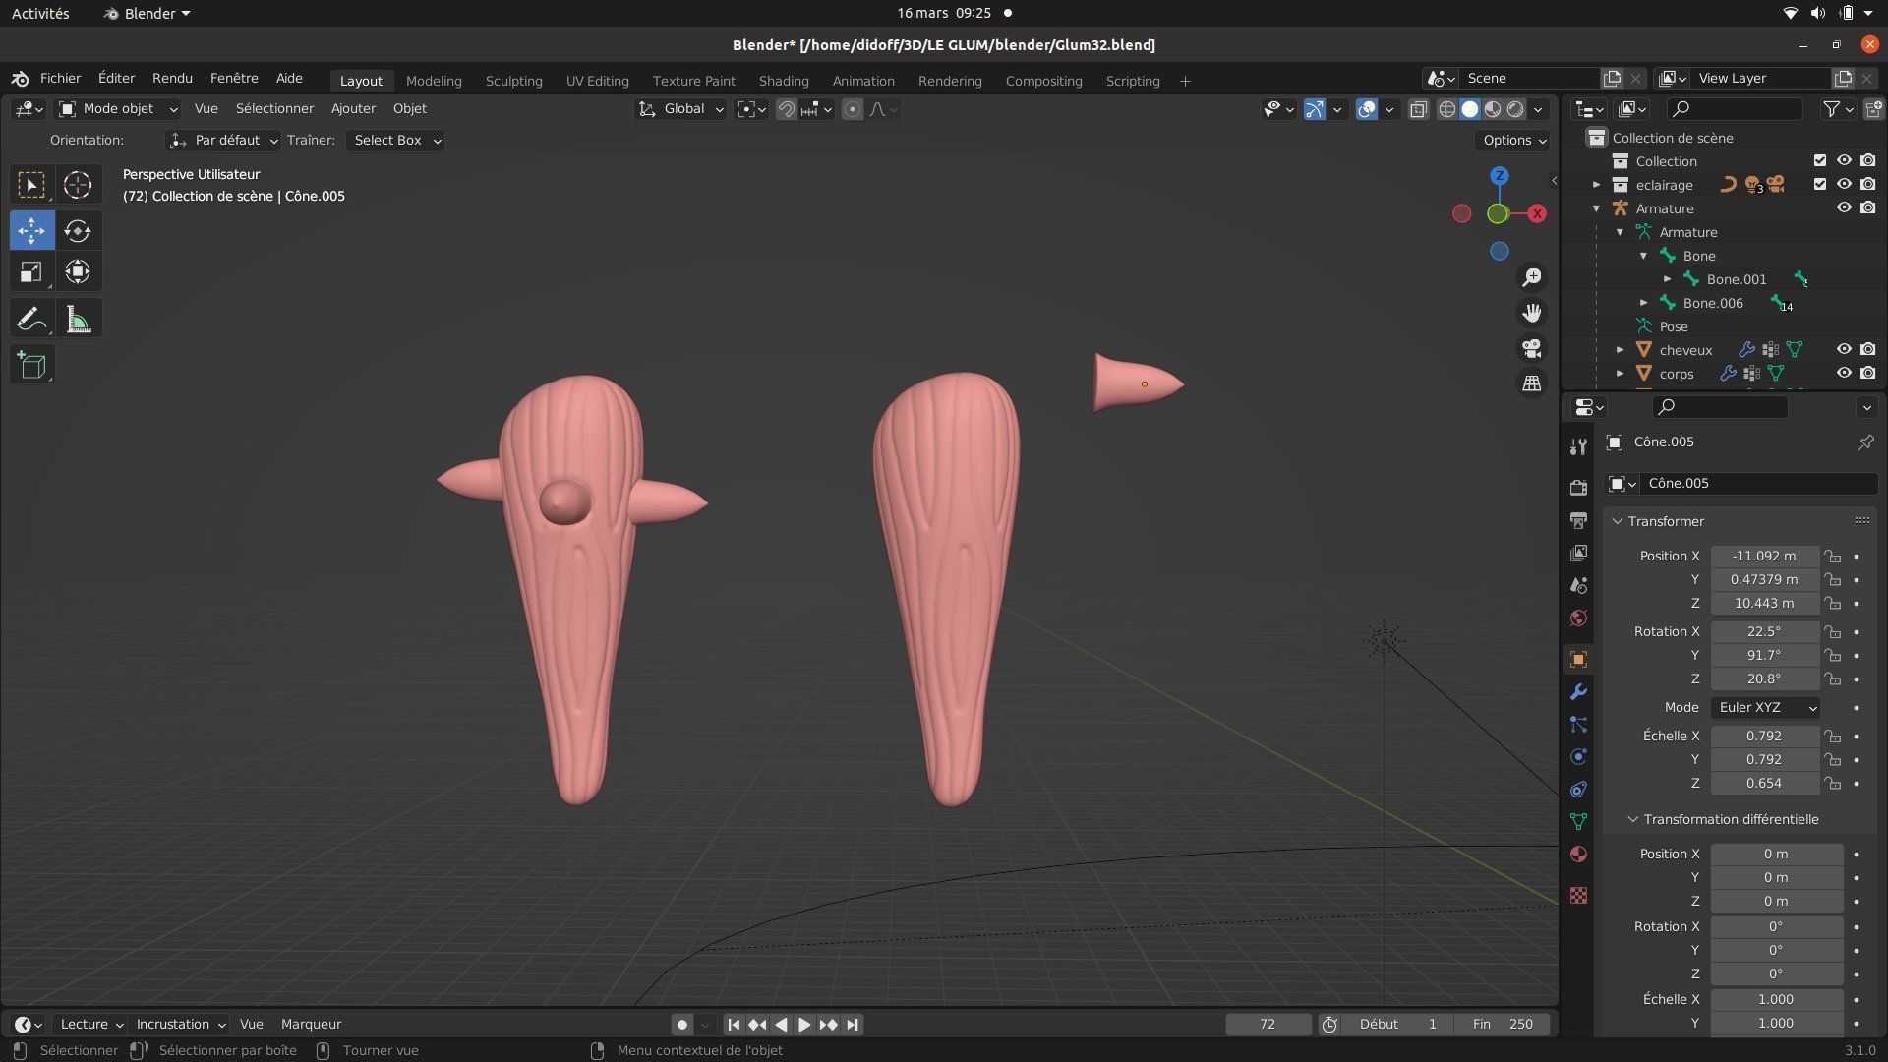Select the Rotate tool
This screenshot has height=1062, width=1888.
pyautogui.click(x=78, y=231)
